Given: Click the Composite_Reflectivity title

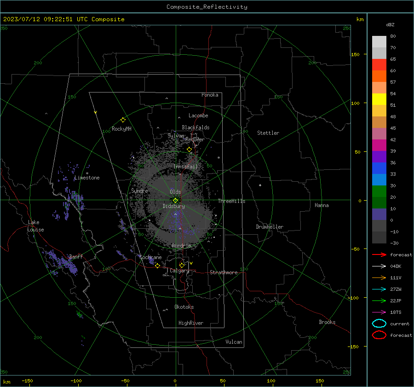Looking at the screenshot, I should [x=207, y=7].
